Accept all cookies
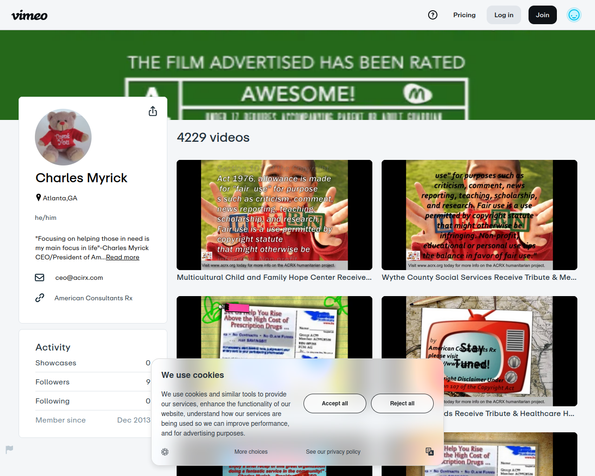Screen dimensions: 595x476 pyautogui.click(x=335, y=403)
